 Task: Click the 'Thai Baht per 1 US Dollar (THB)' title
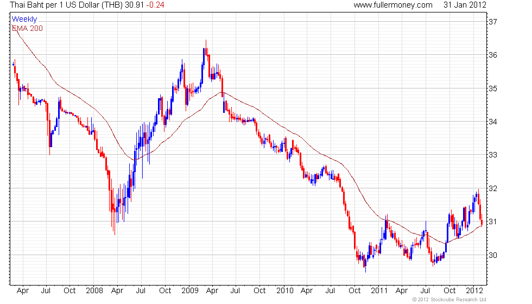pos(66,5)
